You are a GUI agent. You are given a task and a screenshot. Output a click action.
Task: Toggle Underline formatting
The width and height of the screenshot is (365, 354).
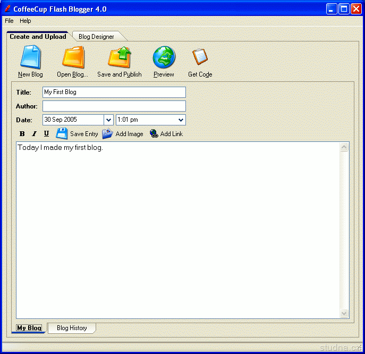[x=46, y=133]
